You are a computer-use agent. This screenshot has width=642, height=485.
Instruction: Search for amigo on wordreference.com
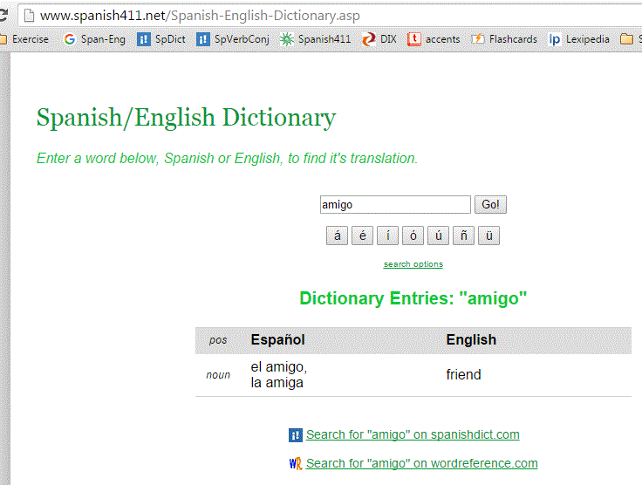pos(421,463)
